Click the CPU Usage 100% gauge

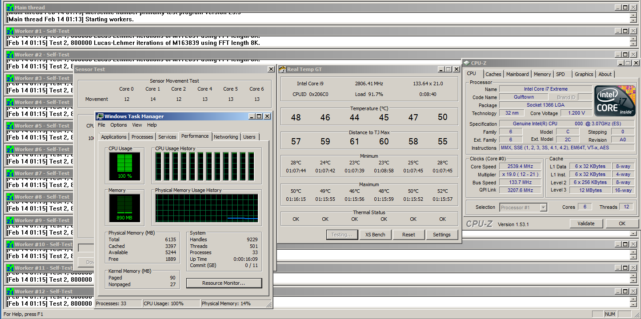pos(124,167)
